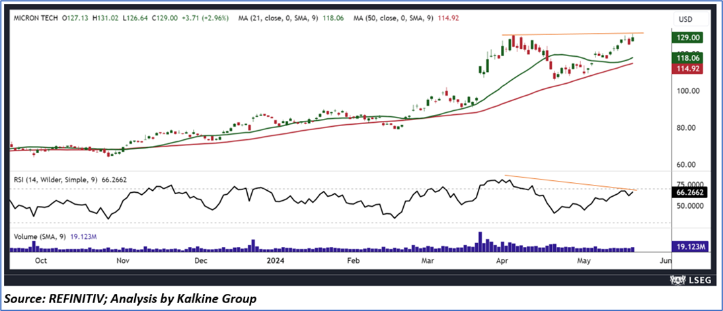Click the 2024 date axis label
723x311 pixels.
point(276,261)
